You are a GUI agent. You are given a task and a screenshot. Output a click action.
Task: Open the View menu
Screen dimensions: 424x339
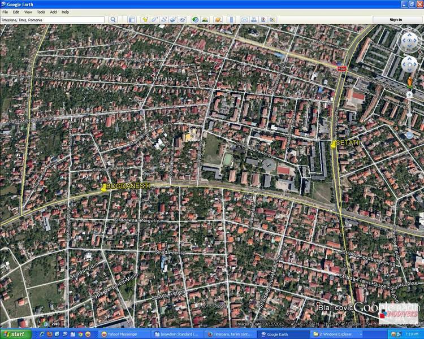28,12
